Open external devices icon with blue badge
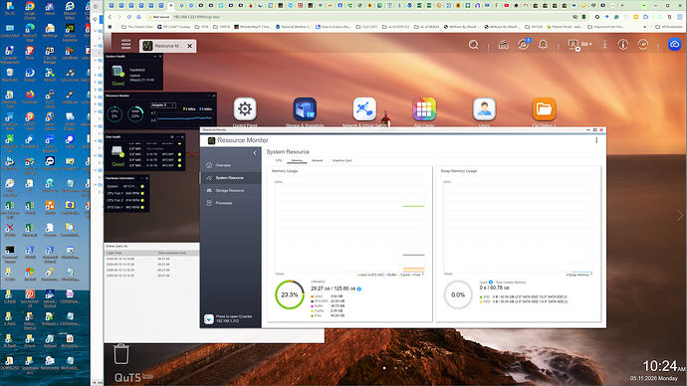Screen dimensions: 687x386 tap(523, 45)
